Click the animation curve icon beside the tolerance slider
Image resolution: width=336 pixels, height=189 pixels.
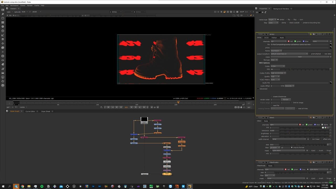(330, 130)
